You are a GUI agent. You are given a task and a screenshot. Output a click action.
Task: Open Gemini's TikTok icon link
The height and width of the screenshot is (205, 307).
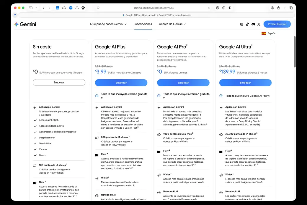pyautogui.click(x=247, y=24)
